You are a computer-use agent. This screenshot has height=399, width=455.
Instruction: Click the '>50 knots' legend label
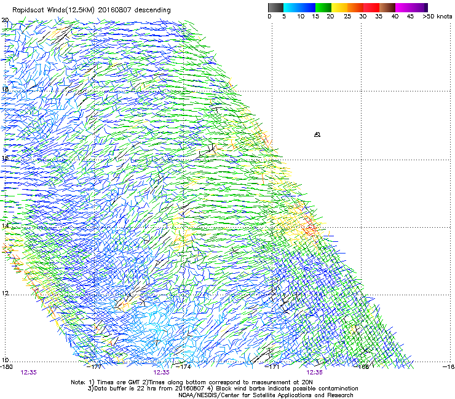pyautogui.click(x=437, y=17)
